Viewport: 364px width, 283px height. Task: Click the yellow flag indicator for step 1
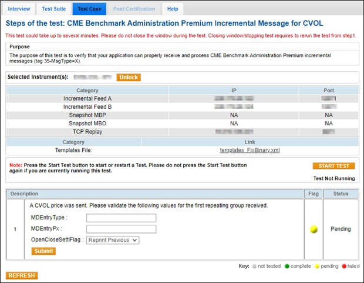pos(314,229)
